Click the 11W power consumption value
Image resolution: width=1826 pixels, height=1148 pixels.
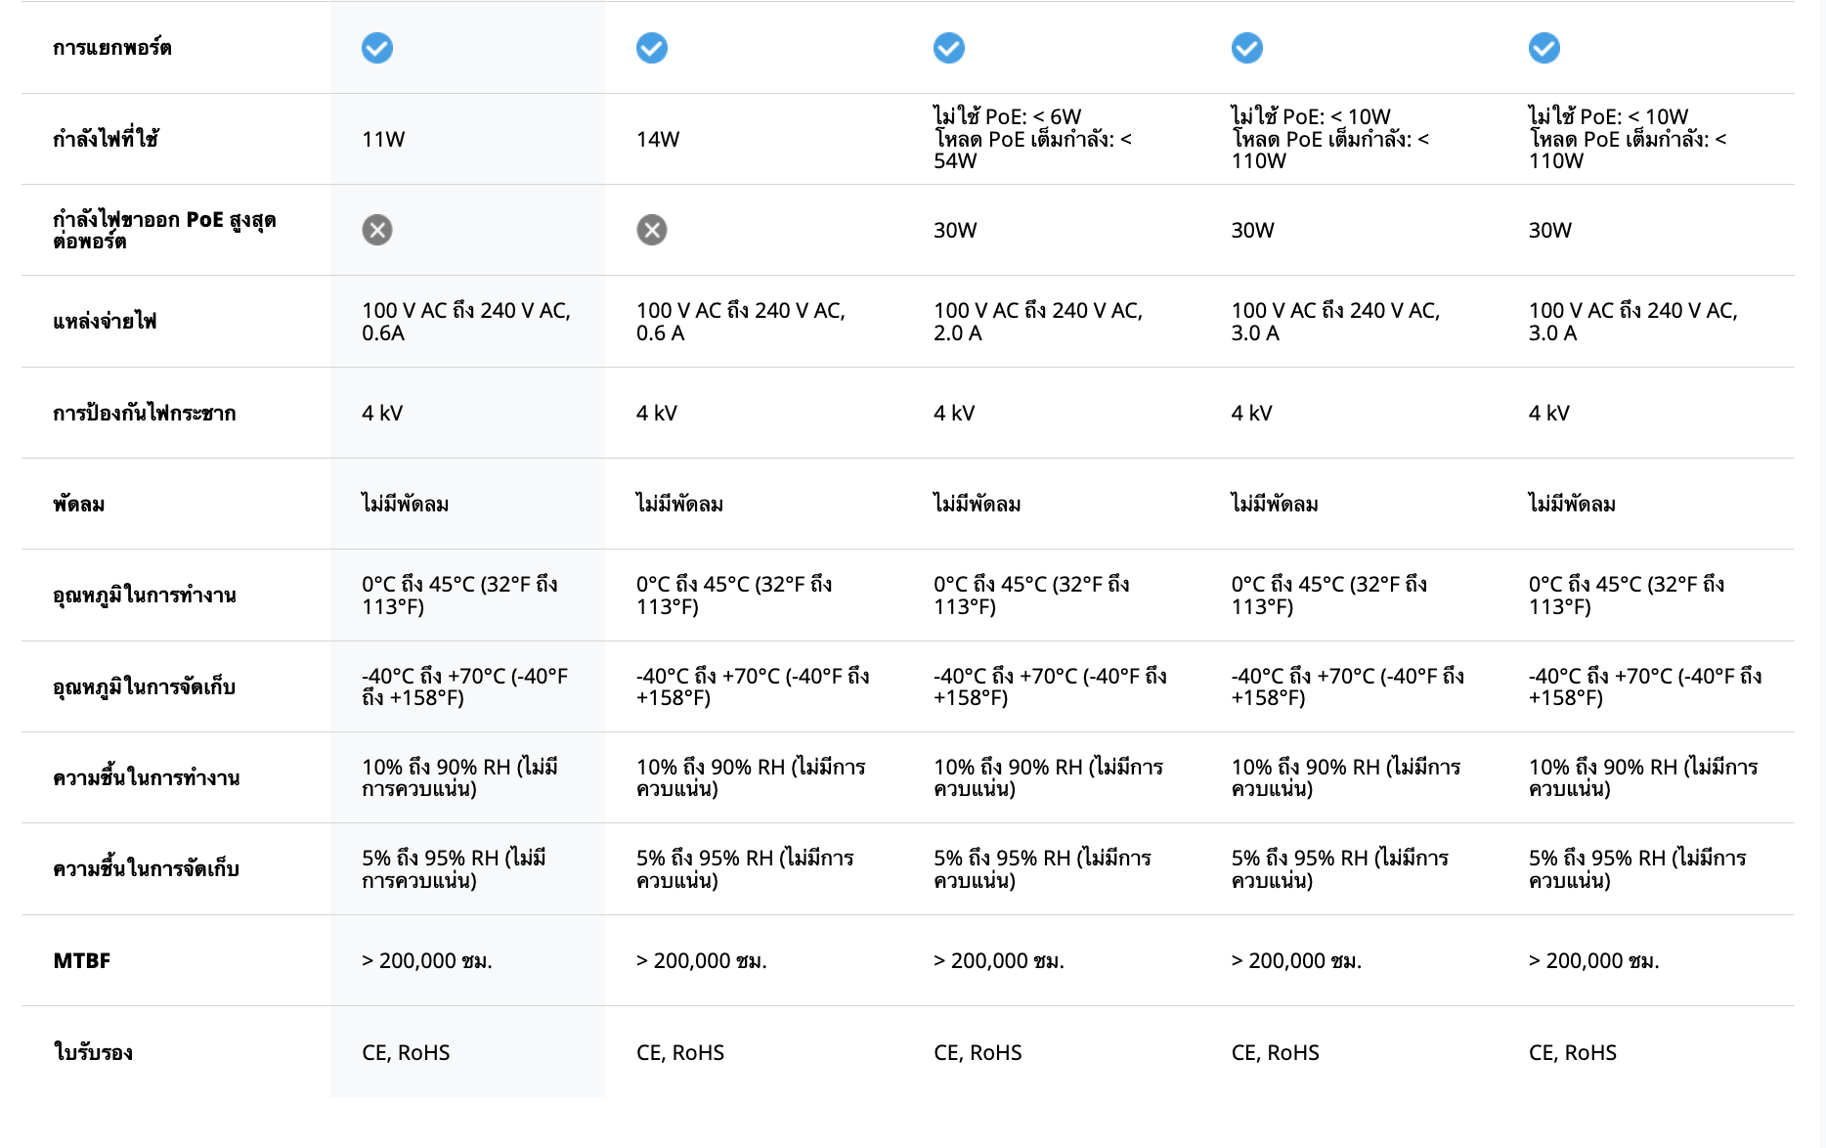383,139
